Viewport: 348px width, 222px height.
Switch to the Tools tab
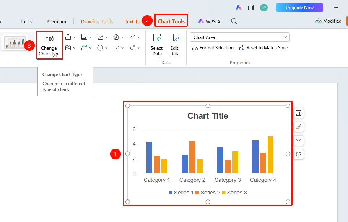pyautogui.click(x=26, y=21)
